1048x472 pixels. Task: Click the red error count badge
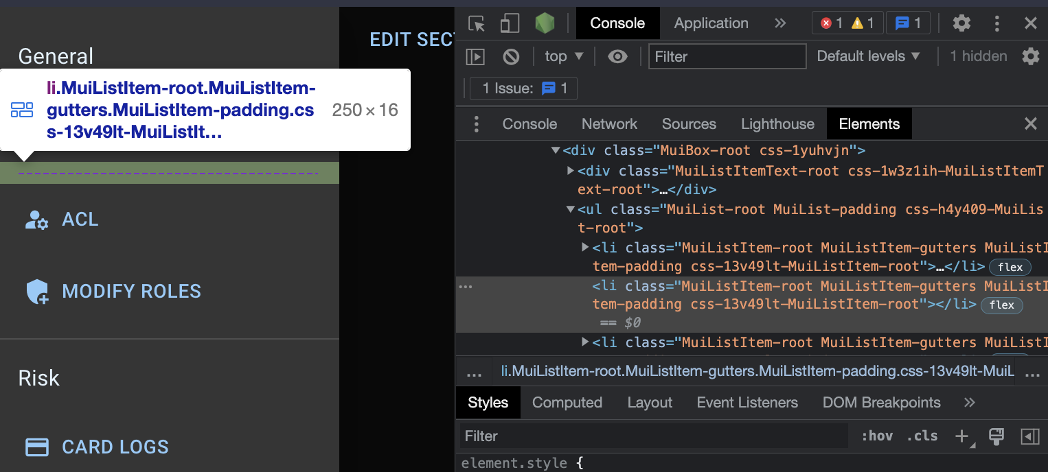(831, 23)
